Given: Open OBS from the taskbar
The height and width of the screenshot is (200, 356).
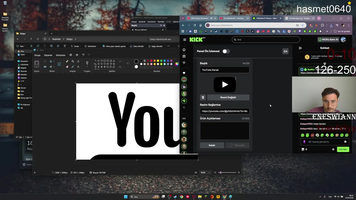Looking at the screenshot, I should coord(169,197).
